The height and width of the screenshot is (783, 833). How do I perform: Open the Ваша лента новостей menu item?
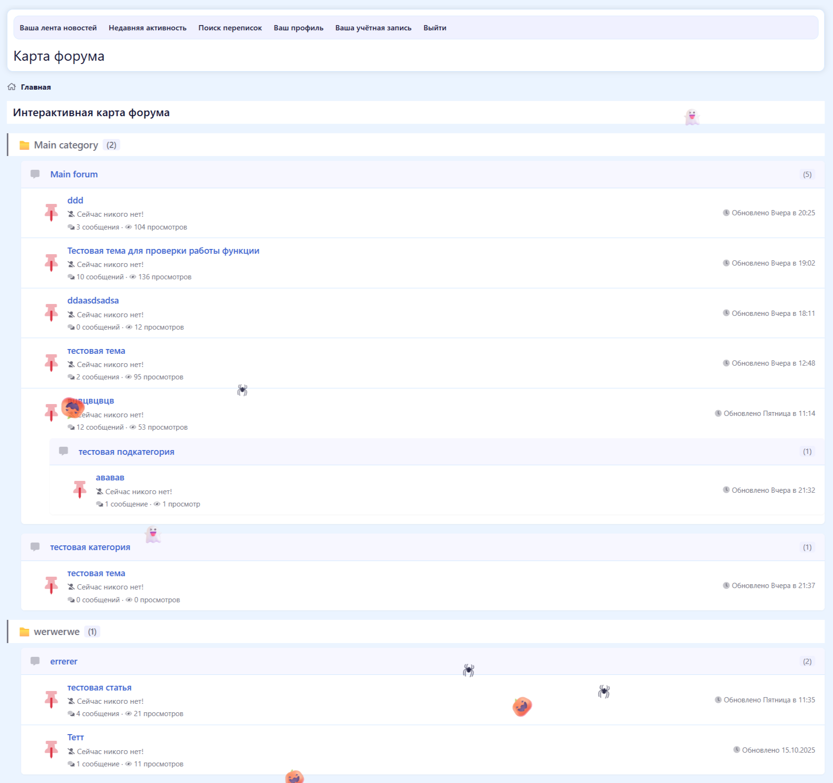pyautogui.click(x=58, y=28)
